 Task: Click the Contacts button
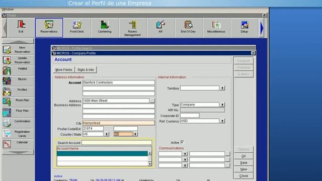244,61
